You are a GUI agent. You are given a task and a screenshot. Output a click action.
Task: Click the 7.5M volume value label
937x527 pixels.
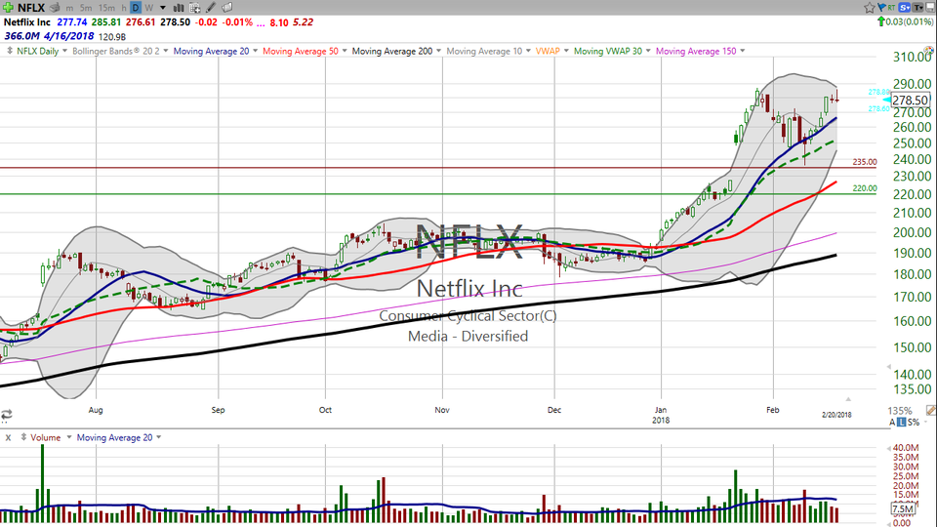903,508
